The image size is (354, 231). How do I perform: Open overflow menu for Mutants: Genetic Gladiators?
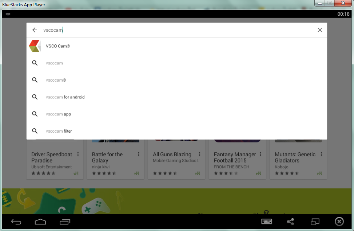[322, 154]
